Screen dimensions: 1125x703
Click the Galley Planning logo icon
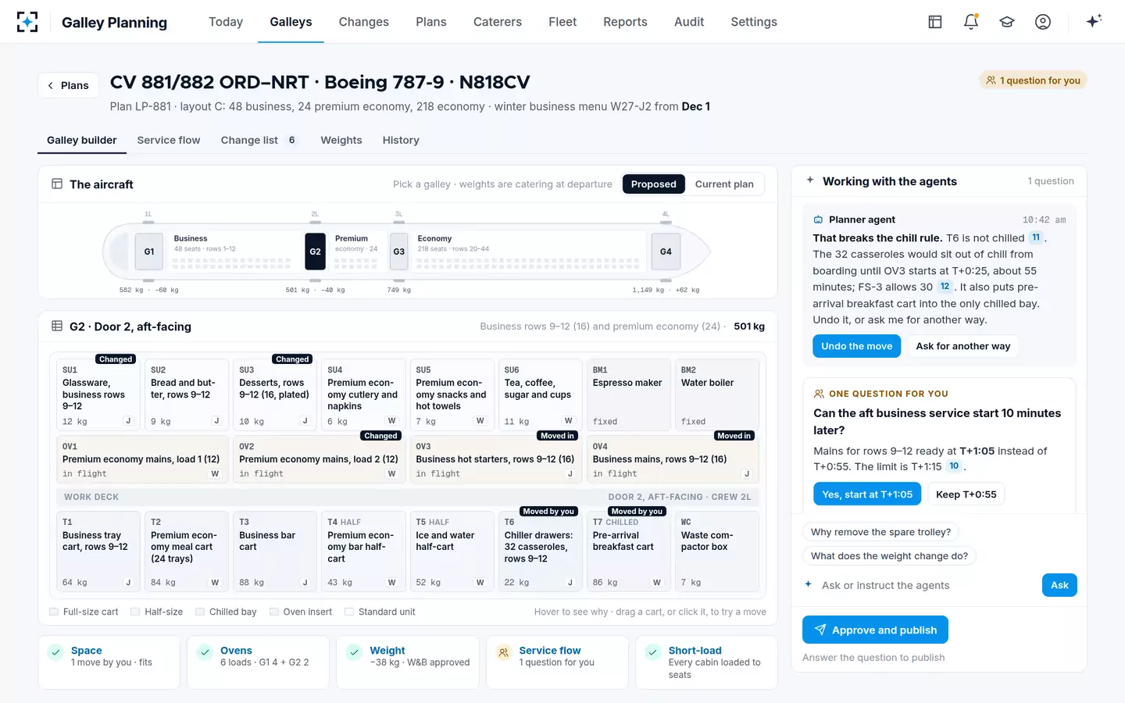(27, 22)
